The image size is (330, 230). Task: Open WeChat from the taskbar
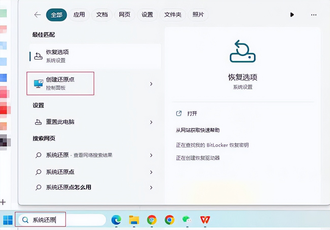tap(187, 220)
